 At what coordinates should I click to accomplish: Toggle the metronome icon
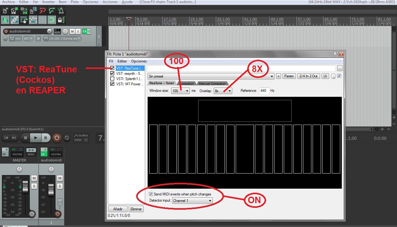(x=61, y=11)
